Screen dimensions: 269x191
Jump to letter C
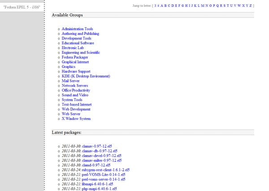[169, 6]
